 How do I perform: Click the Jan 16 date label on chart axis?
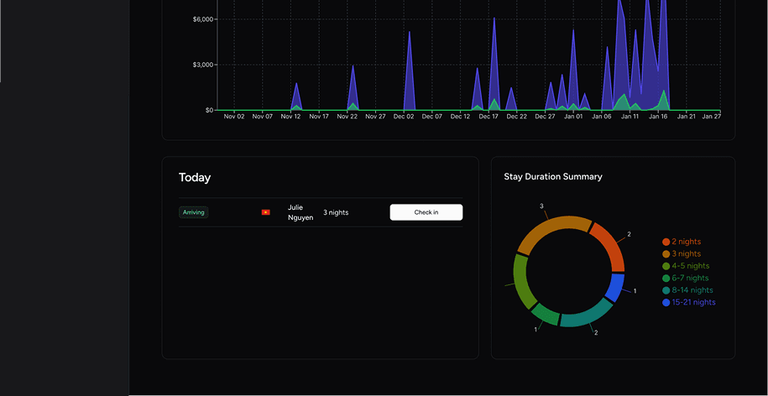(x=658, y=117)
